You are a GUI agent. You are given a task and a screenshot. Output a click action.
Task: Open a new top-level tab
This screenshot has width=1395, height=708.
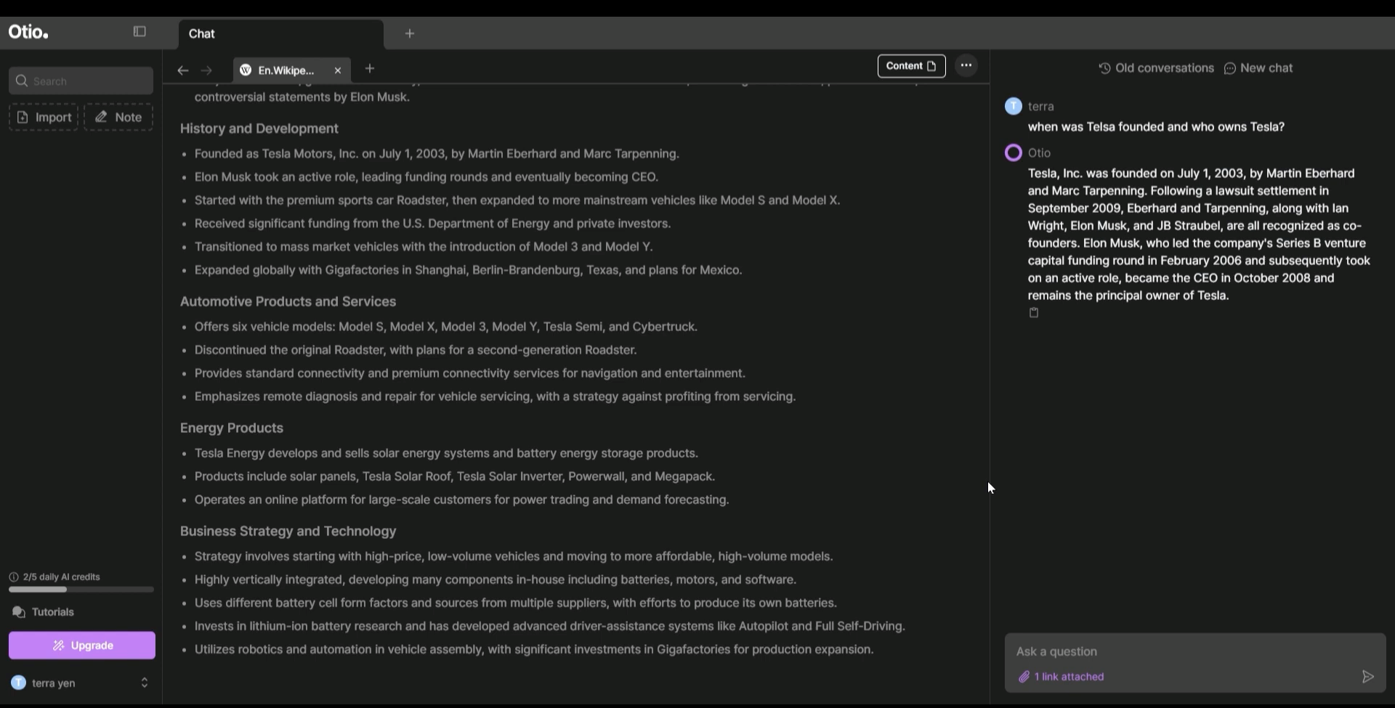click(410, 33)
